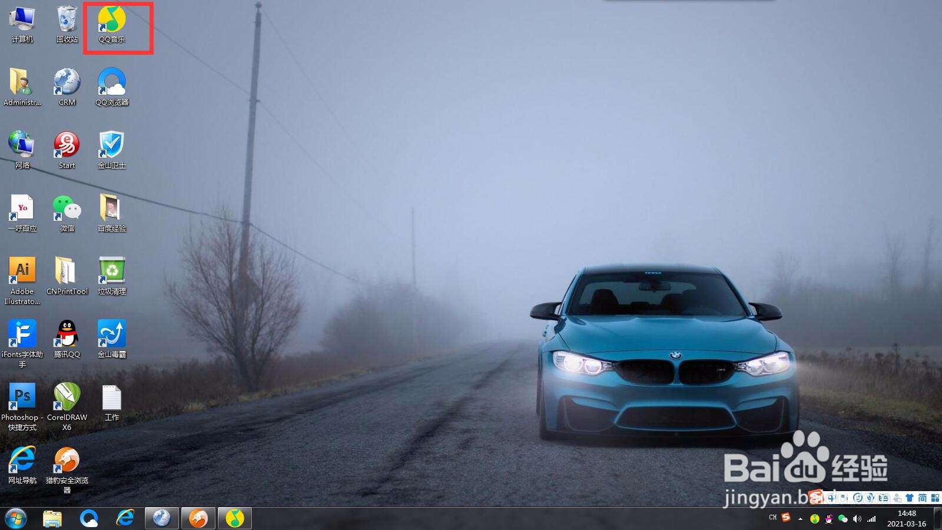Select the 垃圾清理 desktop shortcut

112,276
